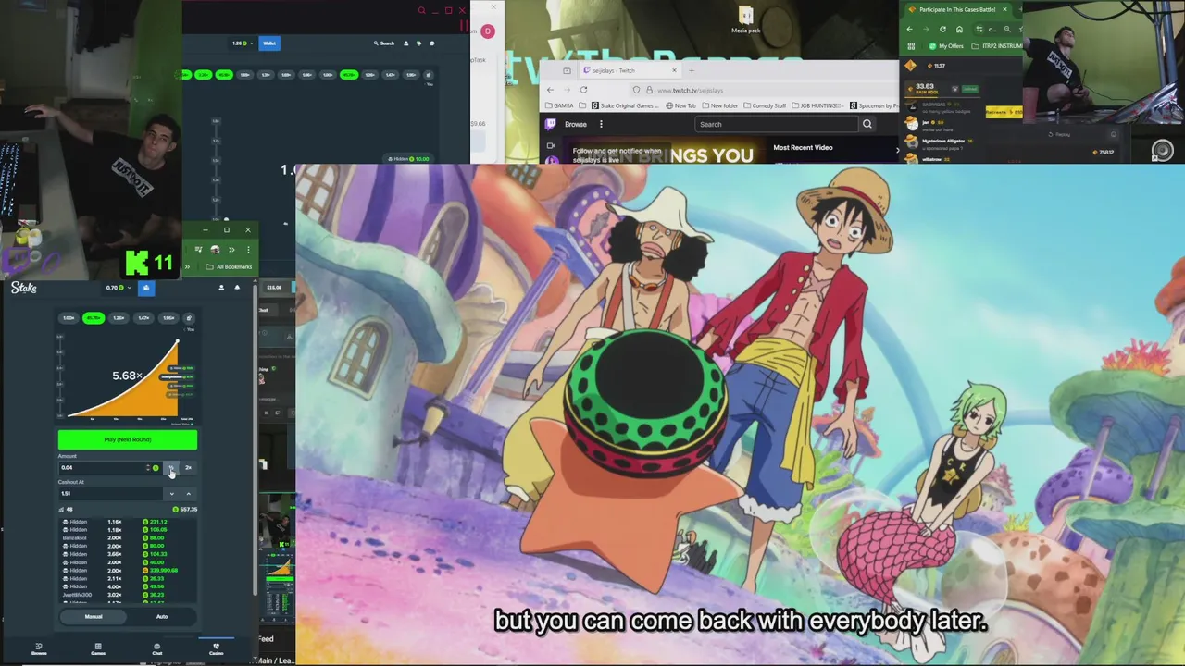The image size is (1185, 666).
Task: Open the Twitch three-dot more menu
Action: coord(601,124)
